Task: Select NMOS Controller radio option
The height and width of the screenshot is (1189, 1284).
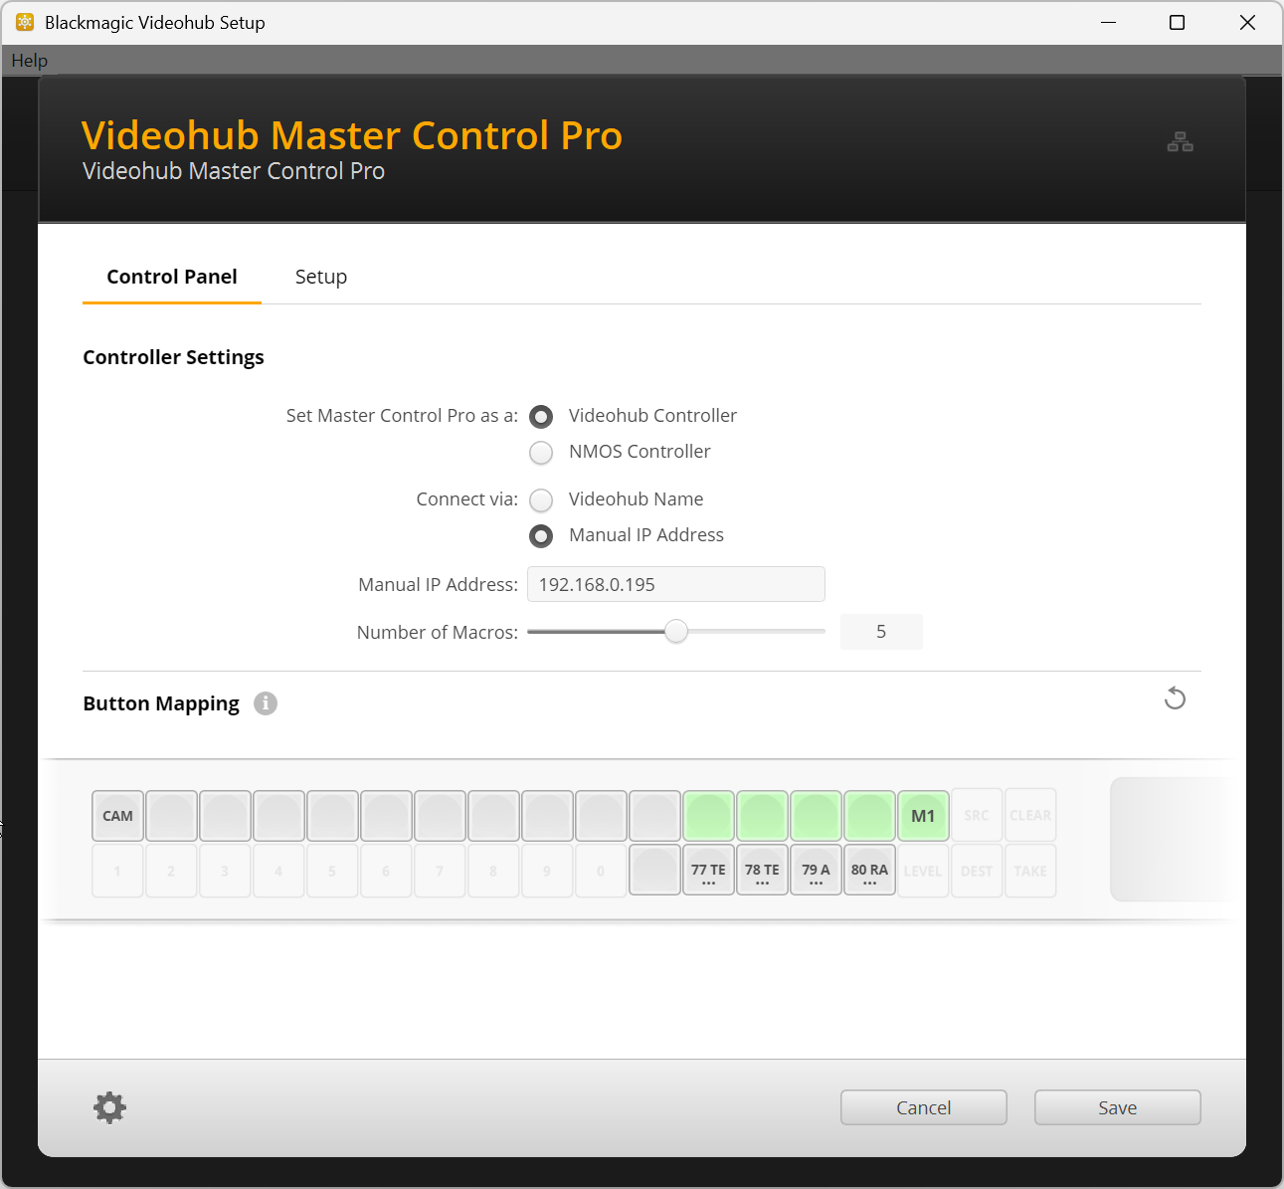Action: [541, 453]
